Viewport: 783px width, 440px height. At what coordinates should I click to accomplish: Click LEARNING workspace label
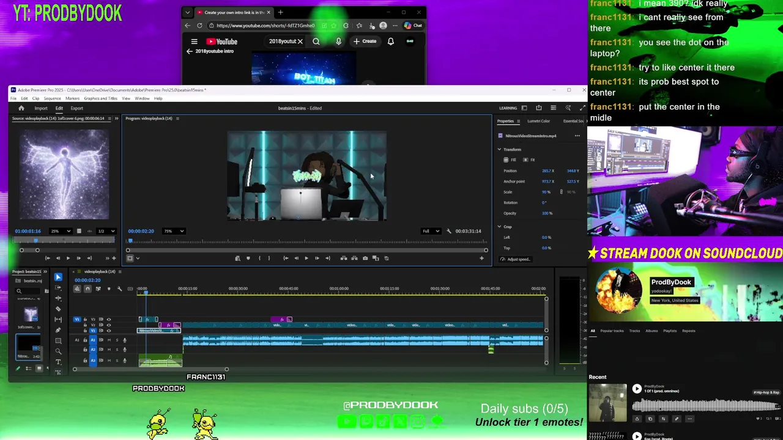508,108
